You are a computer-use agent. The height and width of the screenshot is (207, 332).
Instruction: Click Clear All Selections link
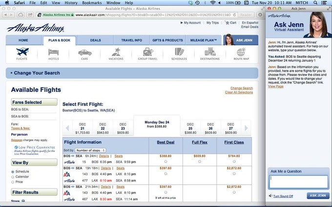pos(239,92)
